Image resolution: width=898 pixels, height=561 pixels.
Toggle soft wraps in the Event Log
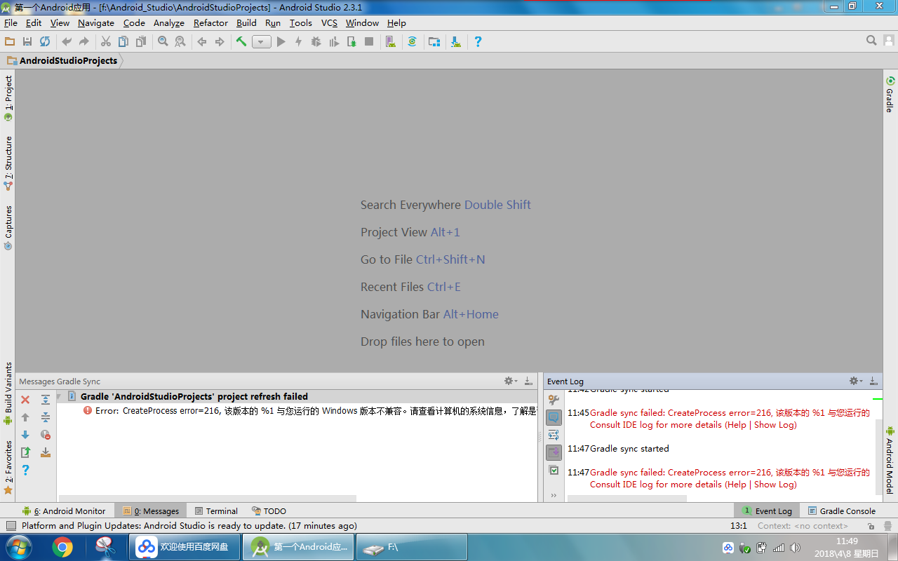coord(554,435)
